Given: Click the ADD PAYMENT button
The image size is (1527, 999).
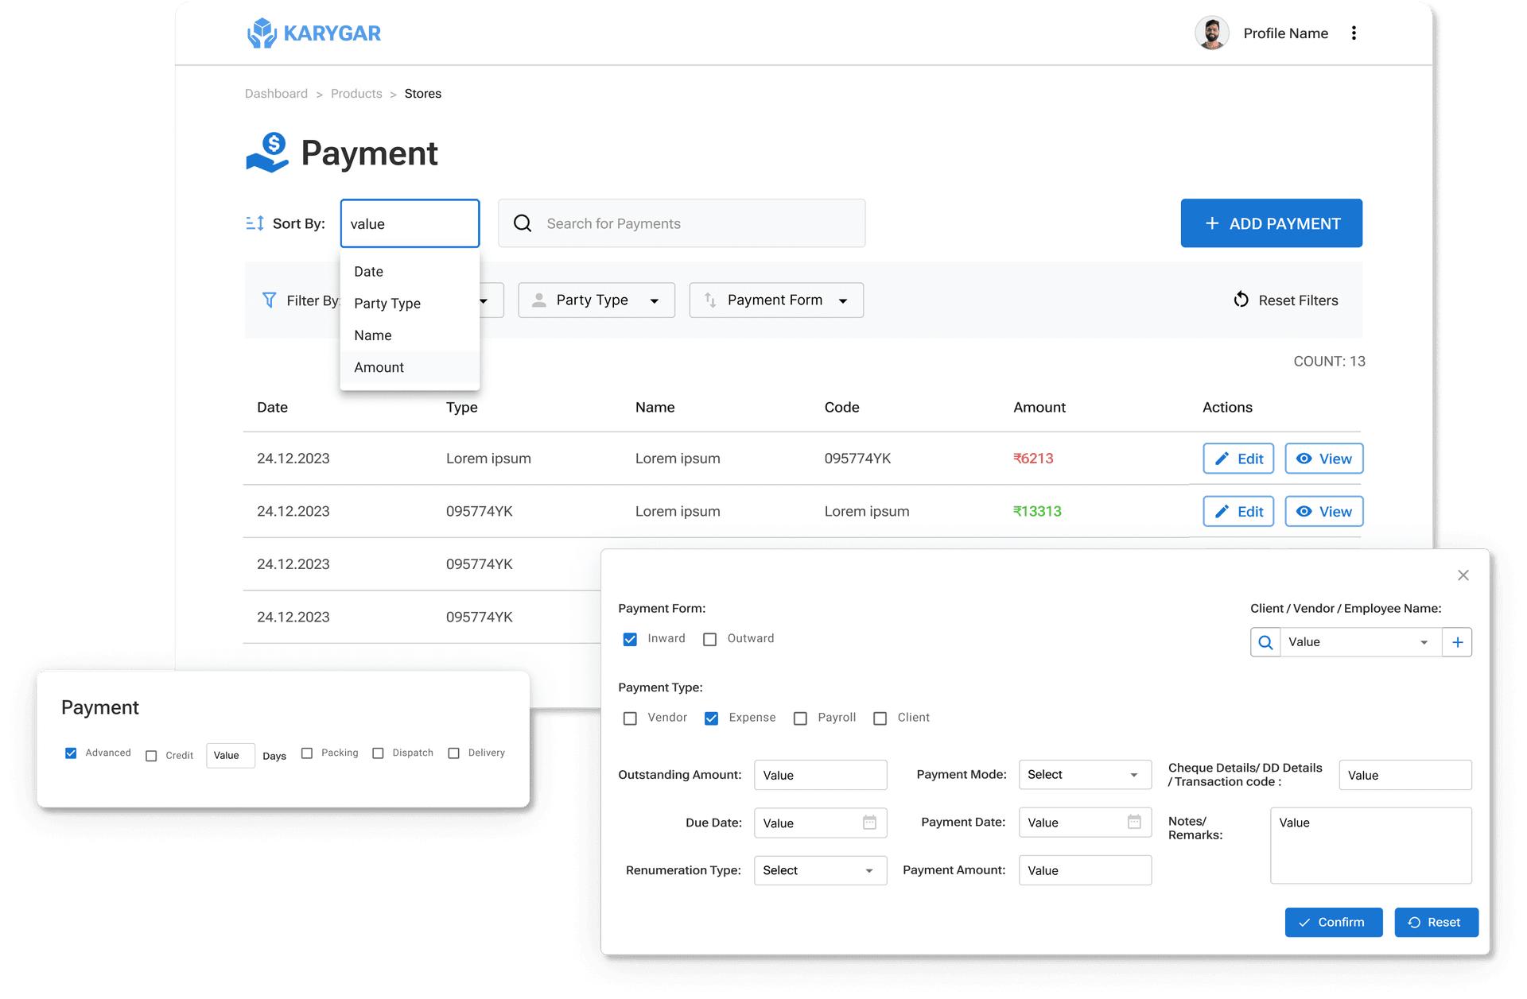Looking at the screenshot, I should click(x=1271, y=223).
